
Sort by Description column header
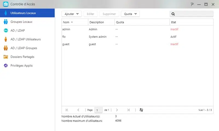(101, 22)
